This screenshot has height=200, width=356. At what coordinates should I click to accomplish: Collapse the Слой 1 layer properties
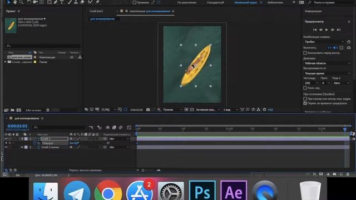click(22, 139)
